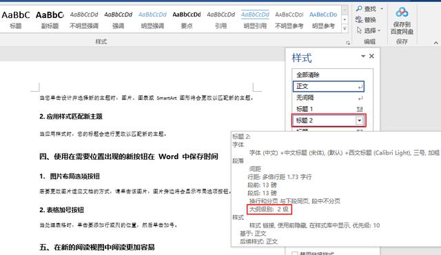Click the 查找 search button
The height and width of the screenshot is (255, 441).
(366, 9)
